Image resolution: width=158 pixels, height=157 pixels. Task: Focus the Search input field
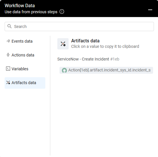[x=79, y=27]
